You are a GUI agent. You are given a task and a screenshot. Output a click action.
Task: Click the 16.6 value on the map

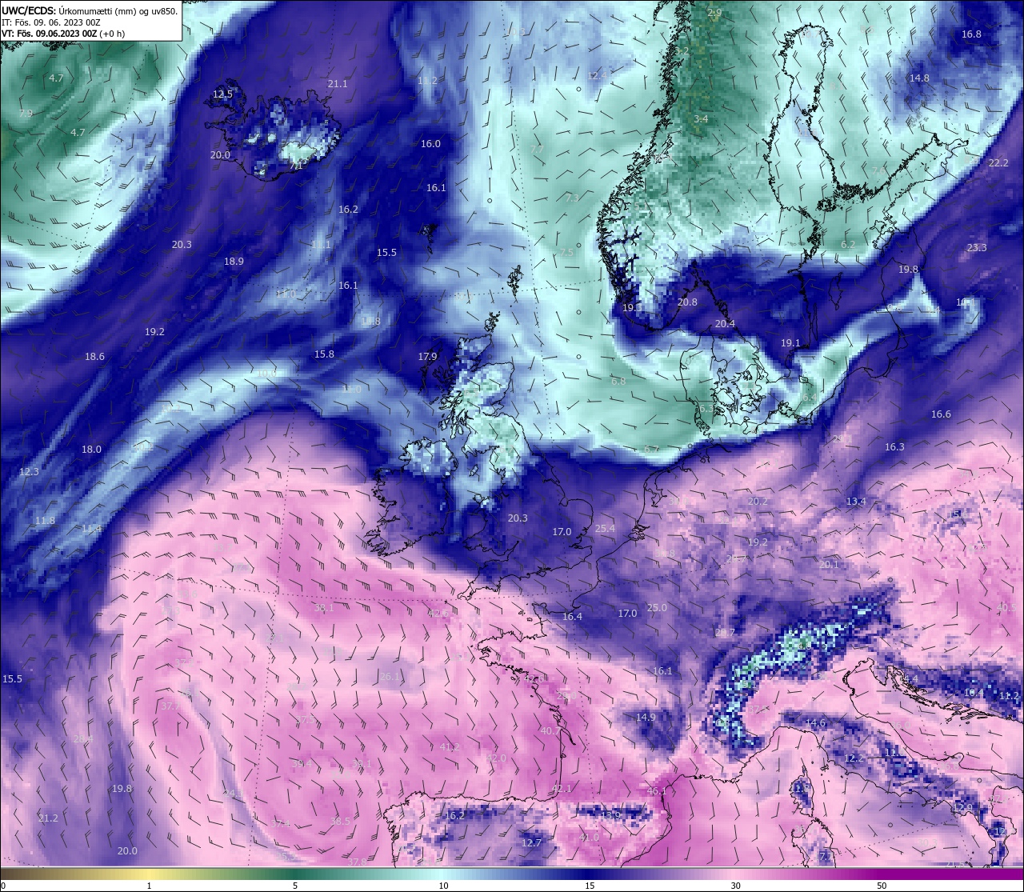pyautogui.click(x=941, y=414)
